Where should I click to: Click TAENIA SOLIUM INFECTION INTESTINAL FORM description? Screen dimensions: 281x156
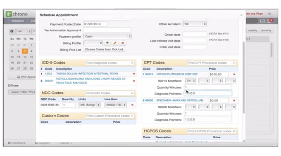point(87,74)
